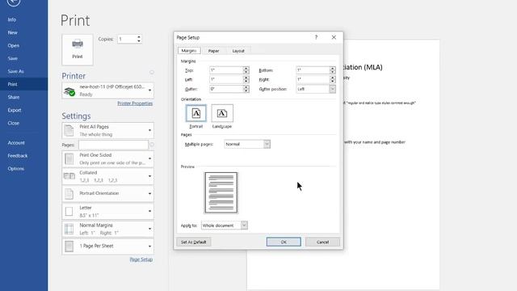Switch to the Paper tab
Screen dimensions: 517x291
[213, 51]
